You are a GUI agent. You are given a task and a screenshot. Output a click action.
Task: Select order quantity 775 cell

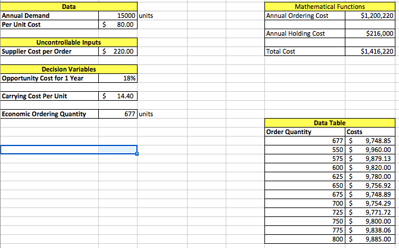pos(305,230)
